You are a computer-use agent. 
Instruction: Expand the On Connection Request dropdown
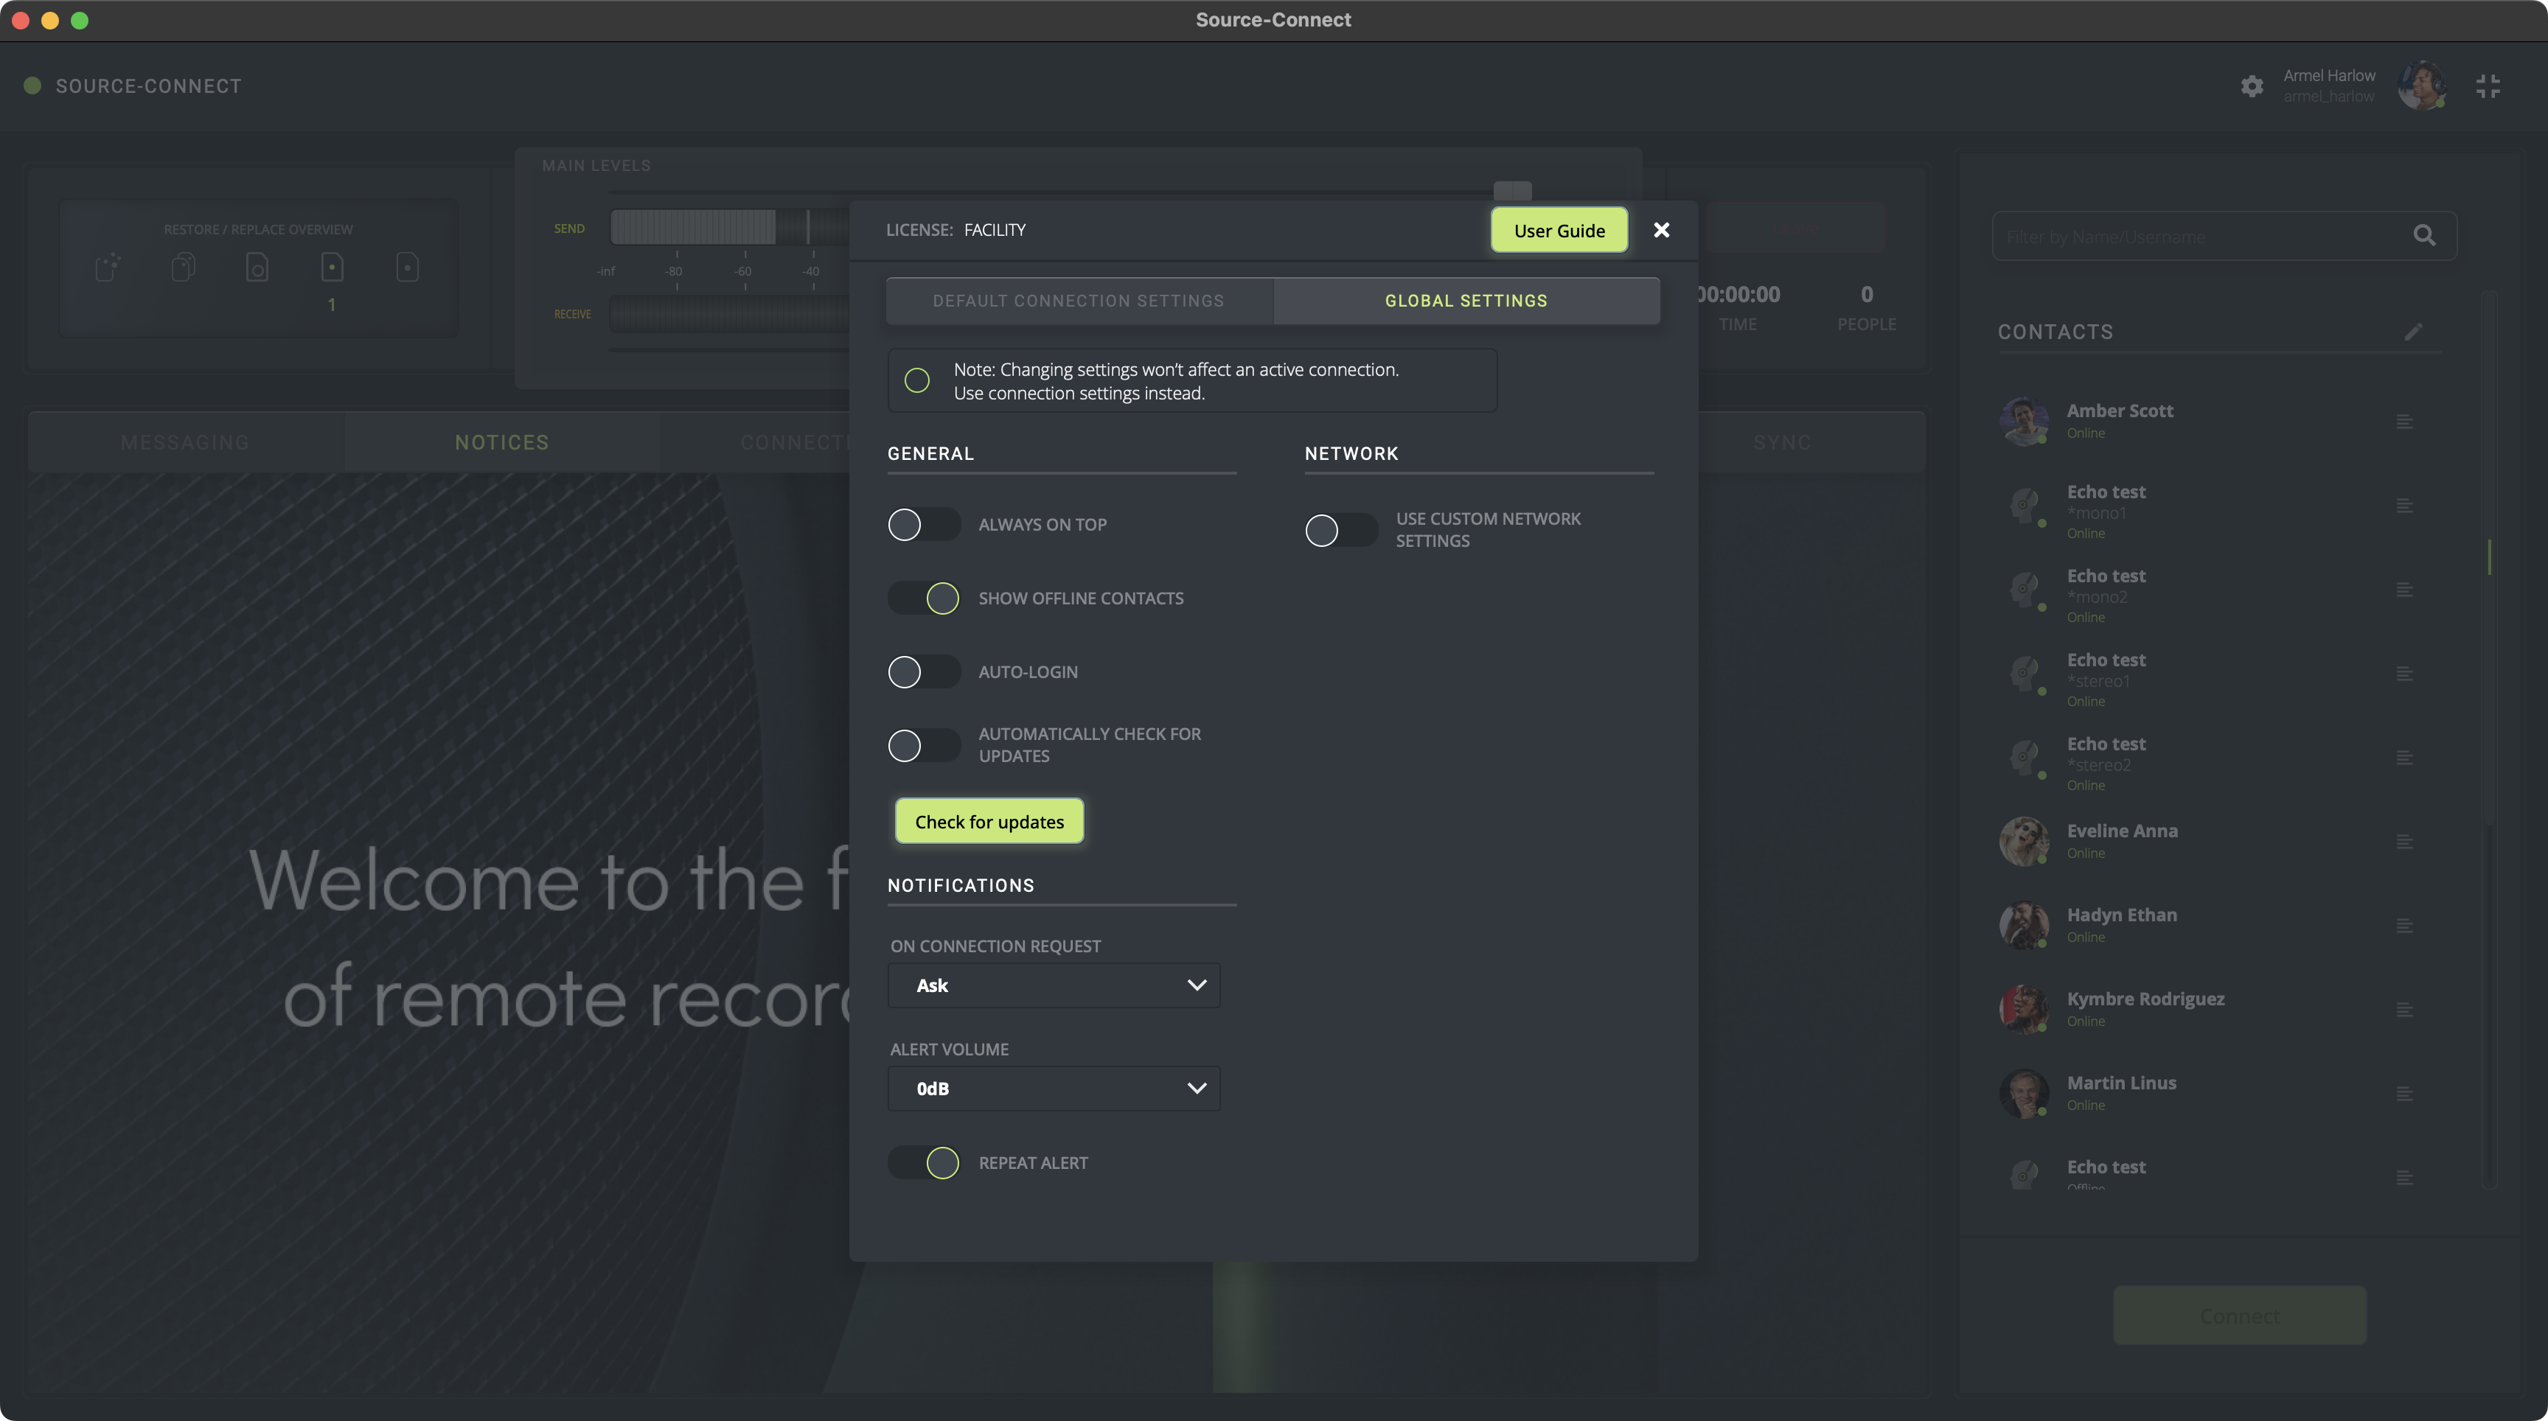1054,986
